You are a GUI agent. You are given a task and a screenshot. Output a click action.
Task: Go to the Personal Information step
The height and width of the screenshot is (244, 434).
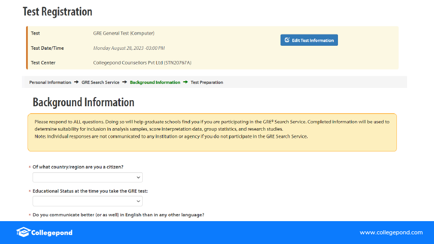coord(50,82)
